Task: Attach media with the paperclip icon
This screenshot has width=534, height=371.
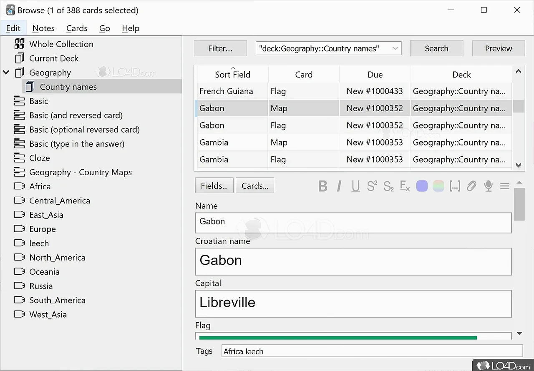Action: click(471, 186)
